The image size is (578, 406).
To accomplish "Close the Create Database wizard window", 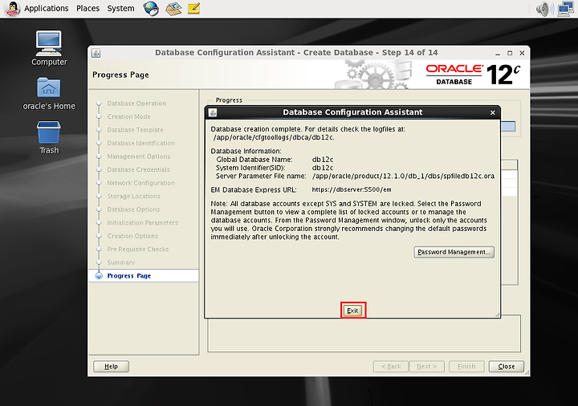I will point(522,53).
